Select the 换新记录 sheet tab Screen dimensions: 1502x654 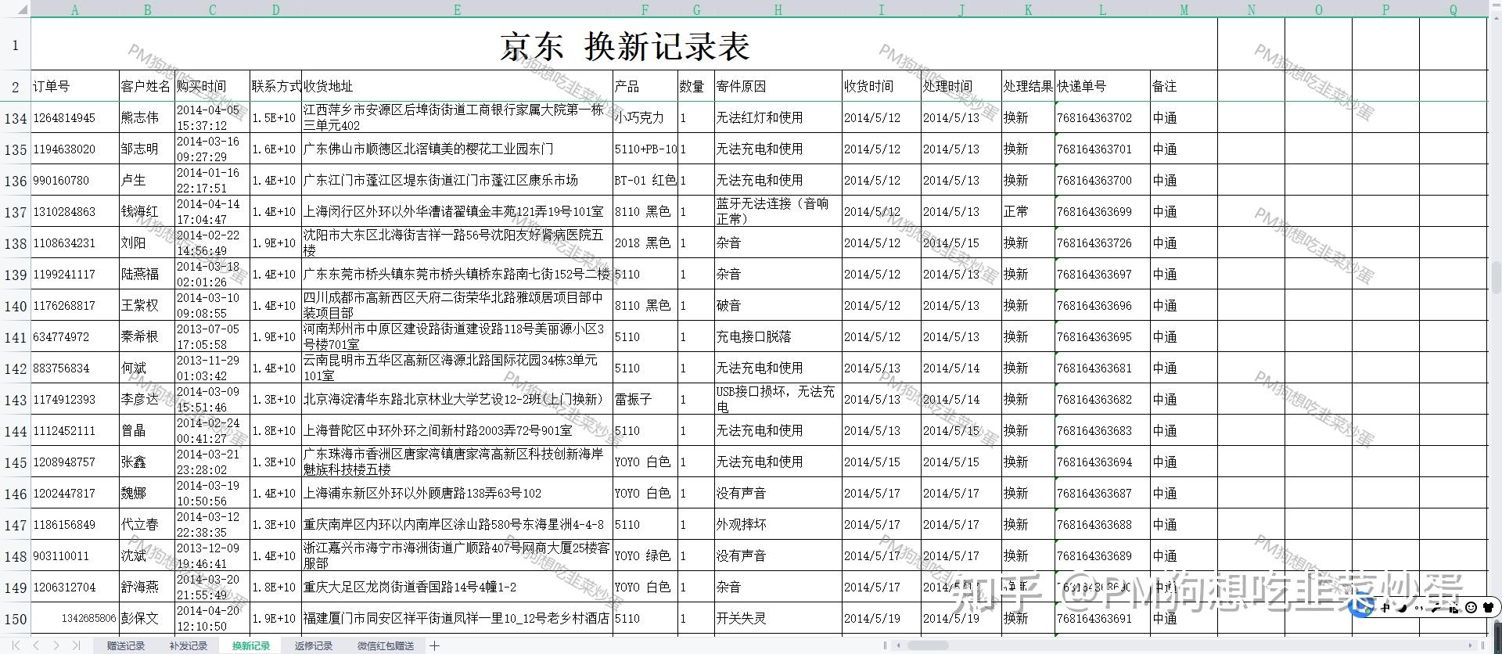[x=251, y=645]
